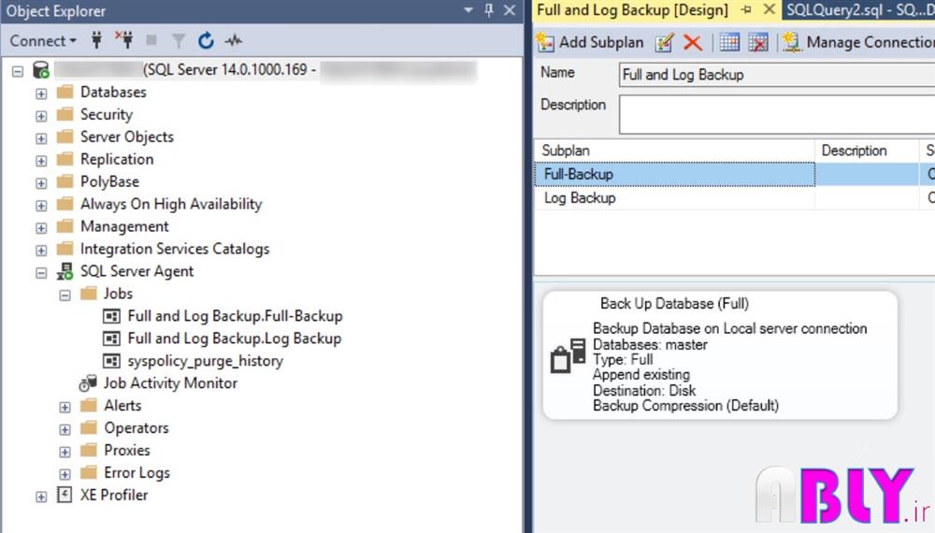Expand the XE Profiler node
This screenshot has height=533, width=935.
point(41,497)
